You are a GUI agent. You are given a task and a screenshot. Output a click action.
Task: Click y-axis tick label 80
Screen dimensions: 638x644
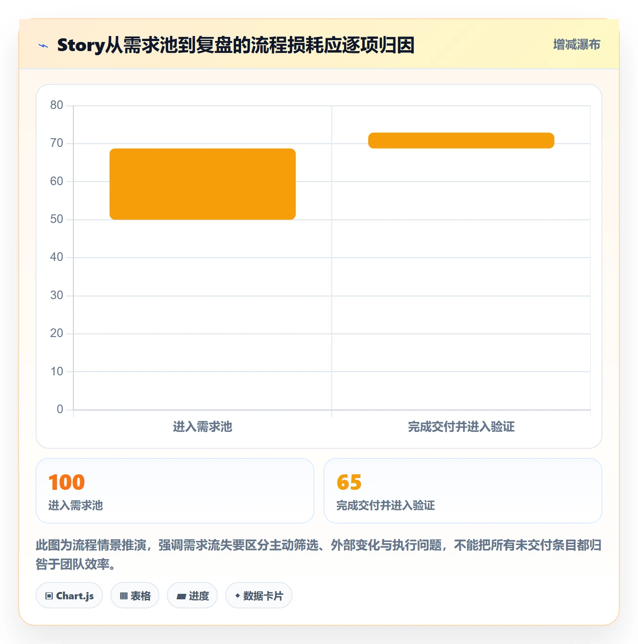click(57, 105)
